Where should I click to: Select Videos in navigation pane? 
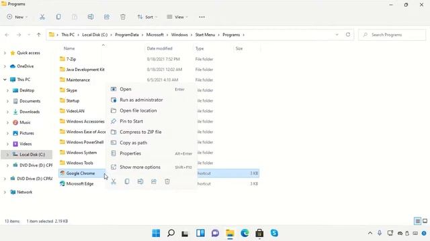[x=26, y=144]
